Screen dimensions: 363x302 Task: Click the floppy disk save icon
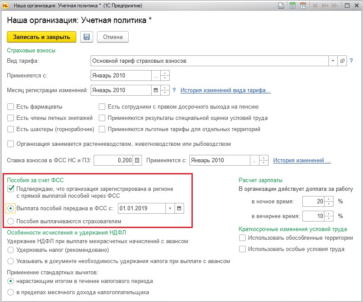click(87, 37)
